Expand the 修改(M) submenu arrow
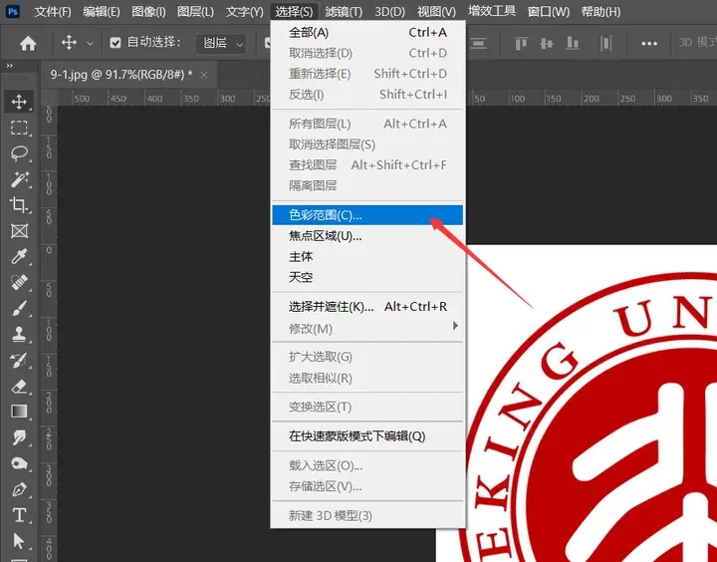 coord(455,326)
